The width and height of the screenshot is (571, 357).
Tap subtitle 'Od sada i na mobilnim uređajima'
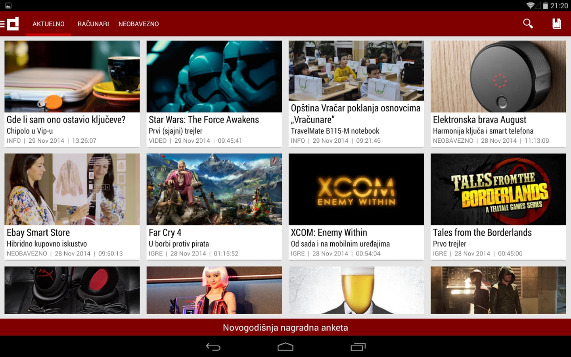point(340,244)
